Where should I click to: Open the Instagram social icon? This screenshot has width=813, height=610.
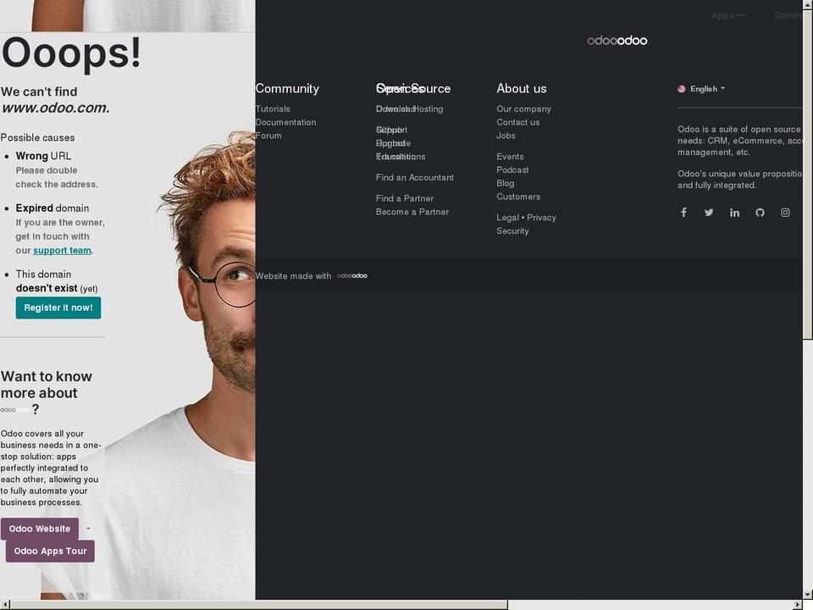[786, 212]
